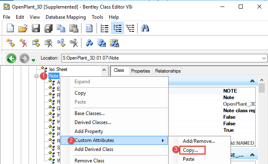The width and height of the screenshot is (268, 164).
Task: Choose Add/Remove... in Custom Attributes submenu
Action: (x=199, y=141)
